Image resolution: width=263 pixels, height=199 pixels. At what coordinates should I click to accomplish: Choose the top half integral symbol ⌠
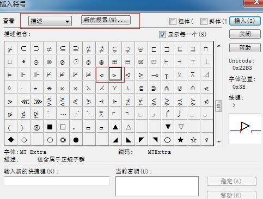coord(167,114)
